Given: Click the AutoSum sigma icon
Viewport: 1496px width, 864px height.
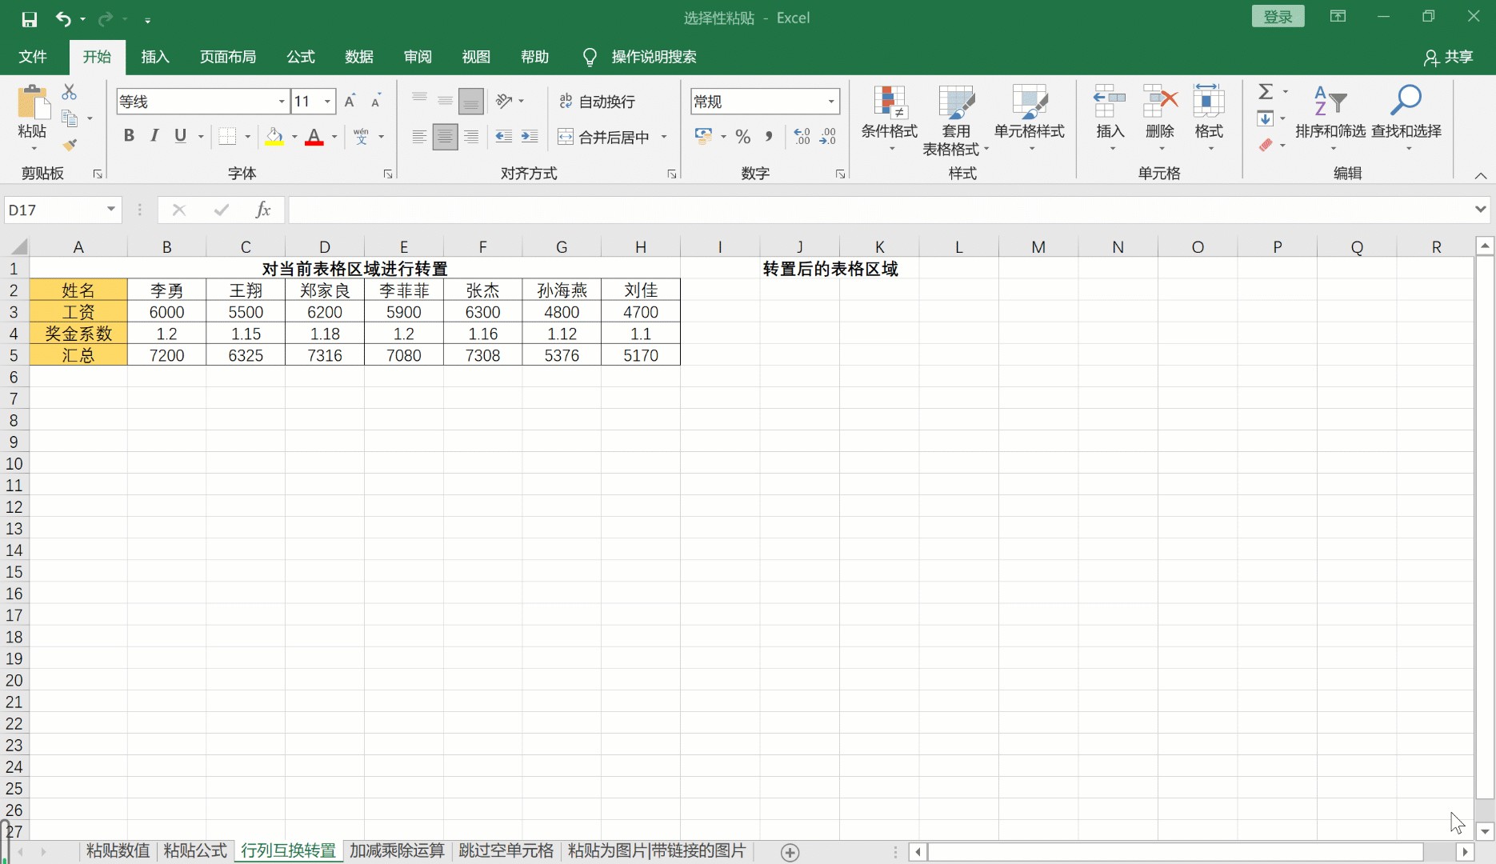Looking at the screenshot, I should click(1266, 92).
